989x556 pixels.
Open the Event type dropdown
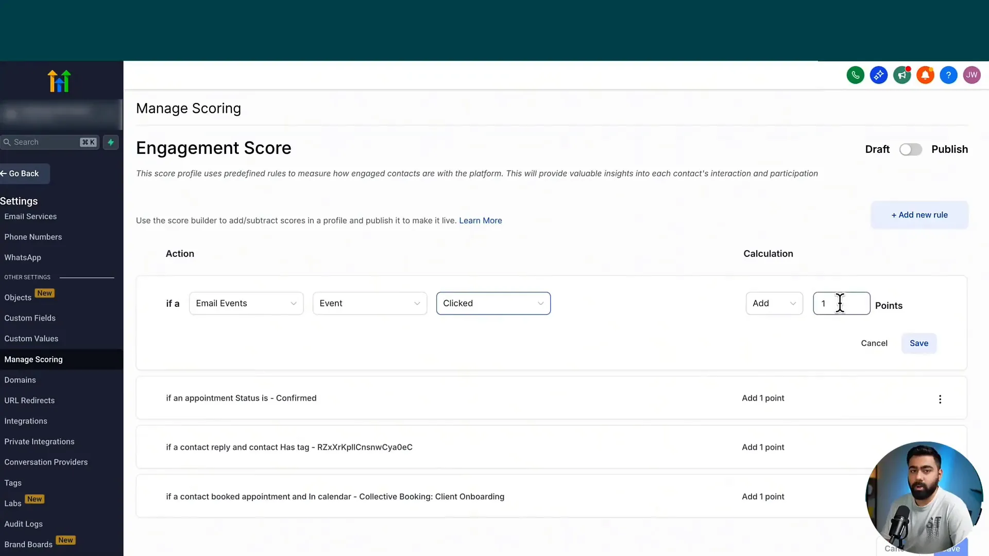(369, 303)
